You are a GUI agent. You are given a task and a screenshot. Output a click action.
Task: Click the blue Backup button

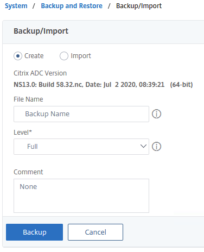34,232
